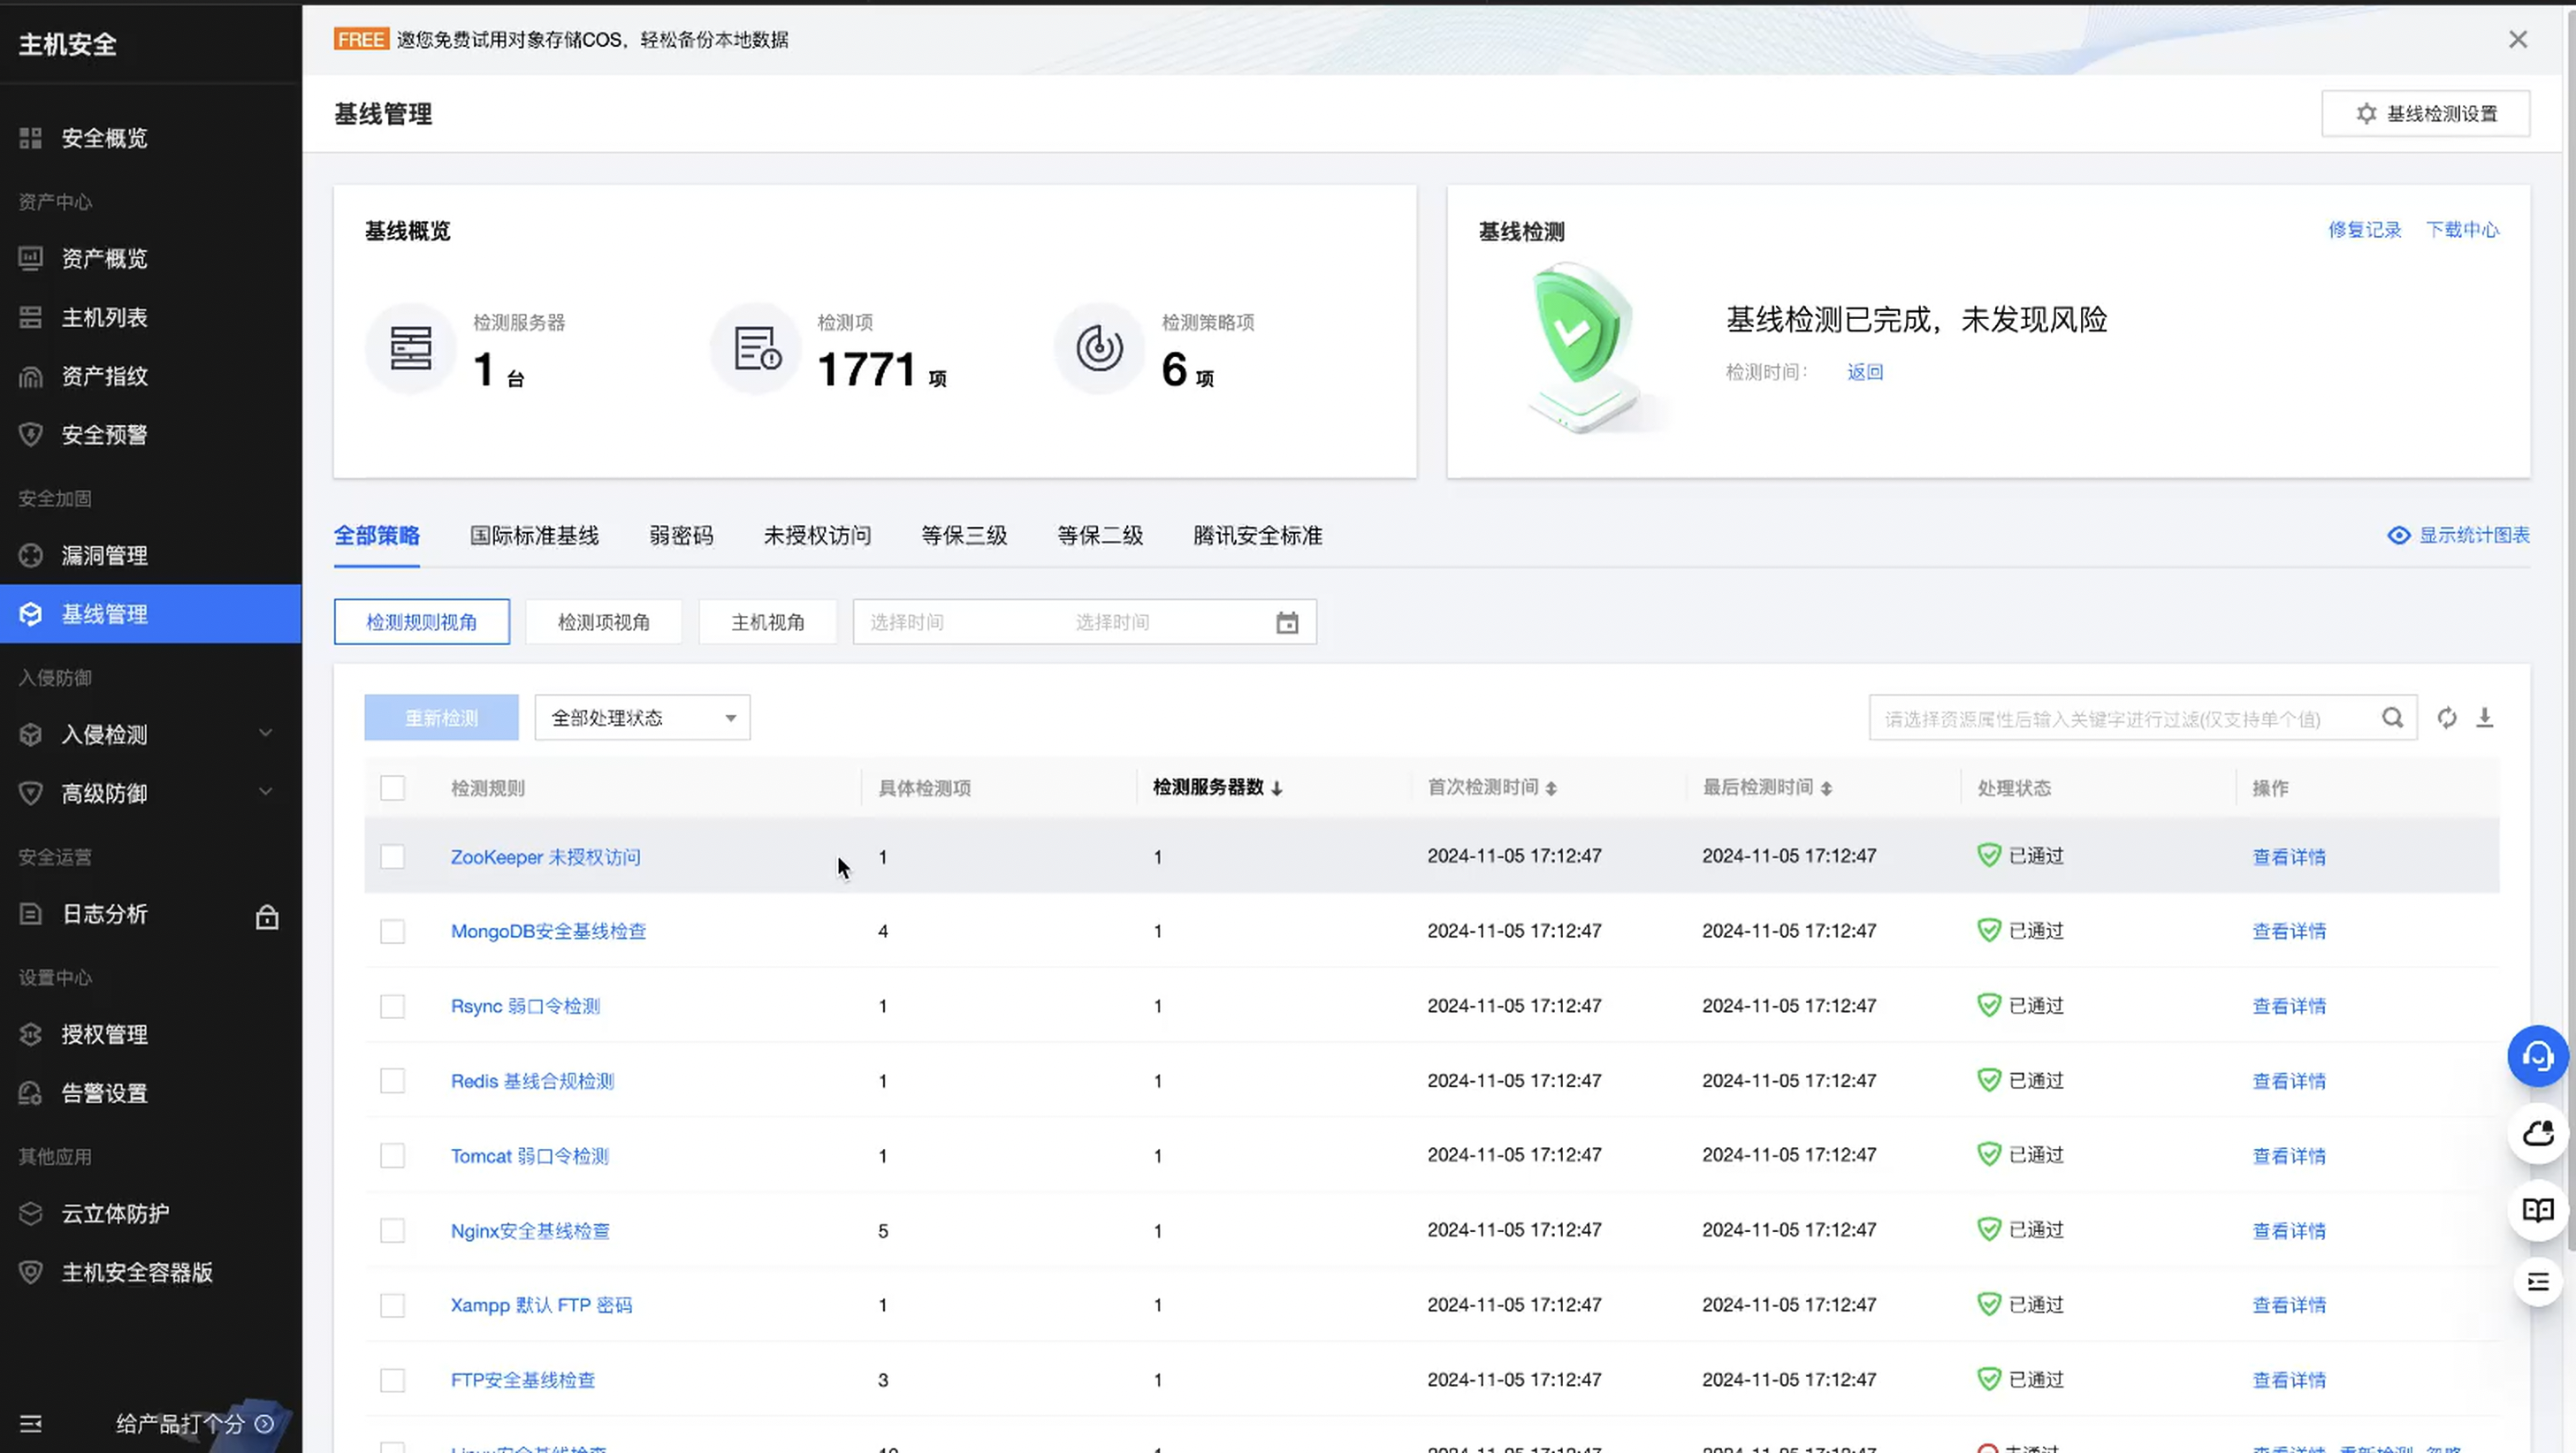Viewport: 2576px width, 1453px height.
Task: Switch to the 等保三级 tab
Action: (x=963, y=536)
